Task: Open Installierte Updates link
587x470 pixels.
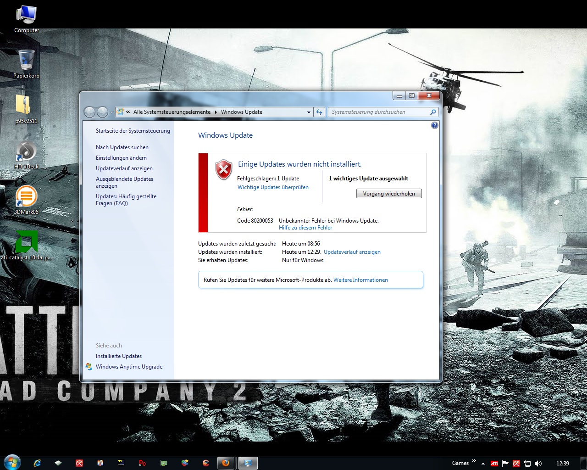Action: coord(118,356)
